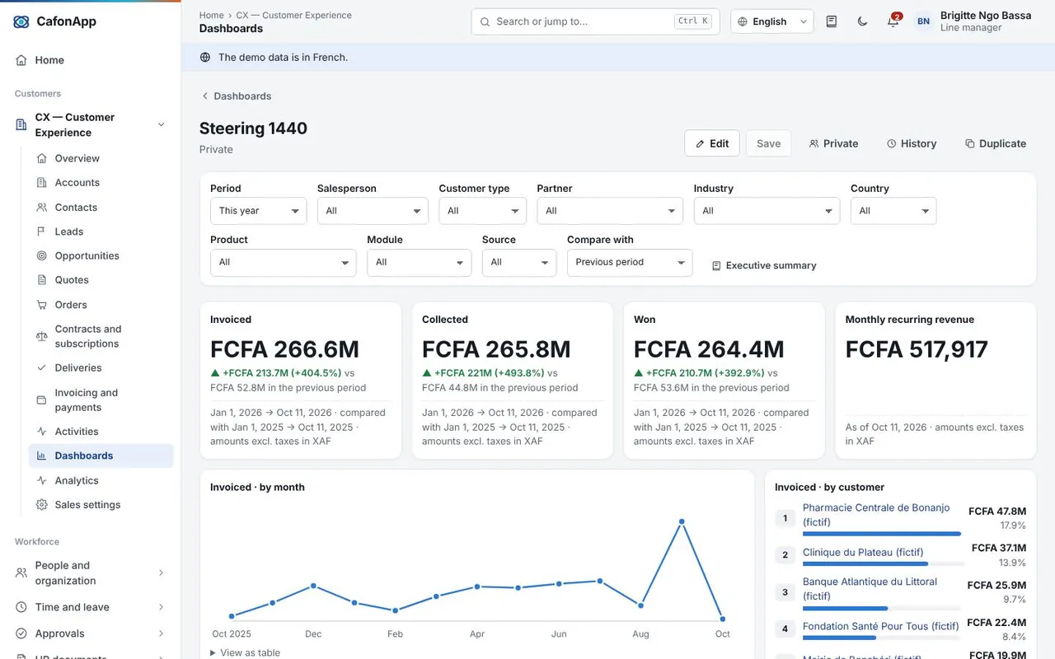Image resolution: width=1055 pixels, height=659 pixels.
Task: Click the Home breadcrumb link
Action: pos(211,15)
